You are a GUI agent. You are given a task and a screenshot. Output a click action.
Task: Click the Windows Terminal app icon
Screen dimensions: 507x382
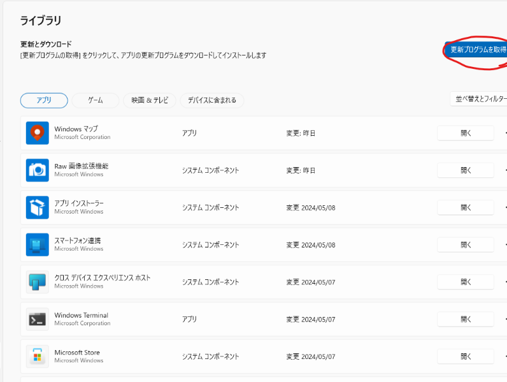[x=38, y=319]
